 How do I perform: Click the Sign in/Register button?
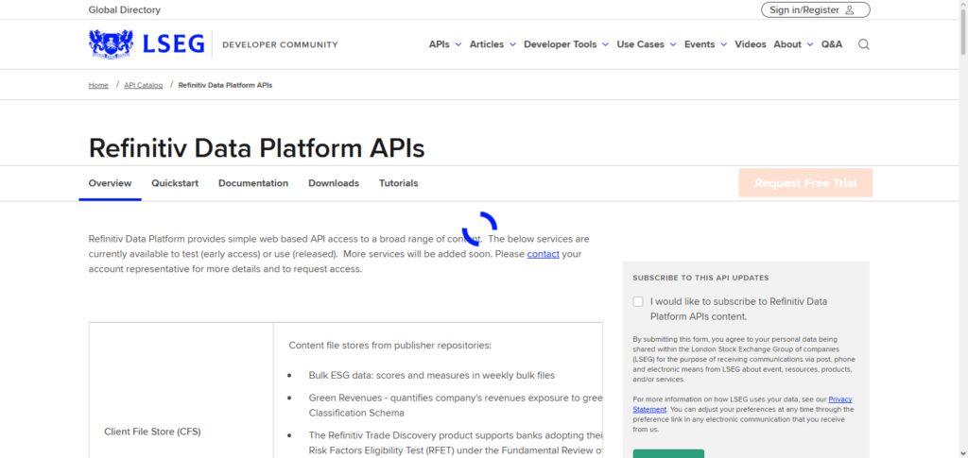[x=816, y=9]
